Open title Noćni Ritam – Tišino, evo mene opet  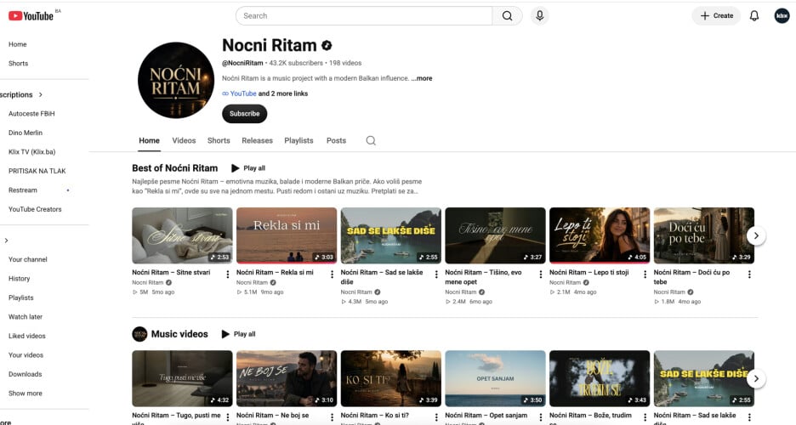click(x=483, y=277)
